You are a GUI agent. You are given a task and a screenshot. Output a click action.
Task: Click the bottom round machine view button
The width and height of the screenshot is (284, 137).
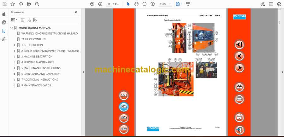pyautogui.click(x=124, y=129)
